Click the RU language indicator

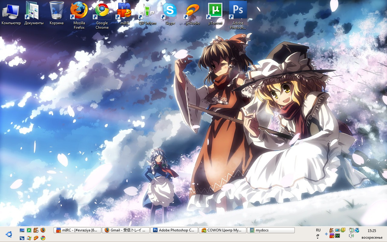(318, 230)
